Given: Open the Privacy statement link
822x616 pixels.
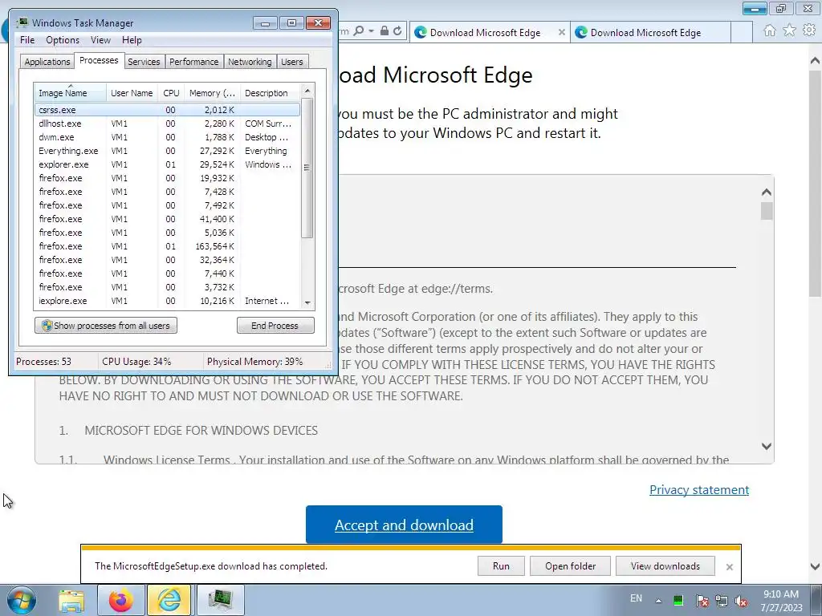Looking at the screenshot, I should click(x=699, y=490).
